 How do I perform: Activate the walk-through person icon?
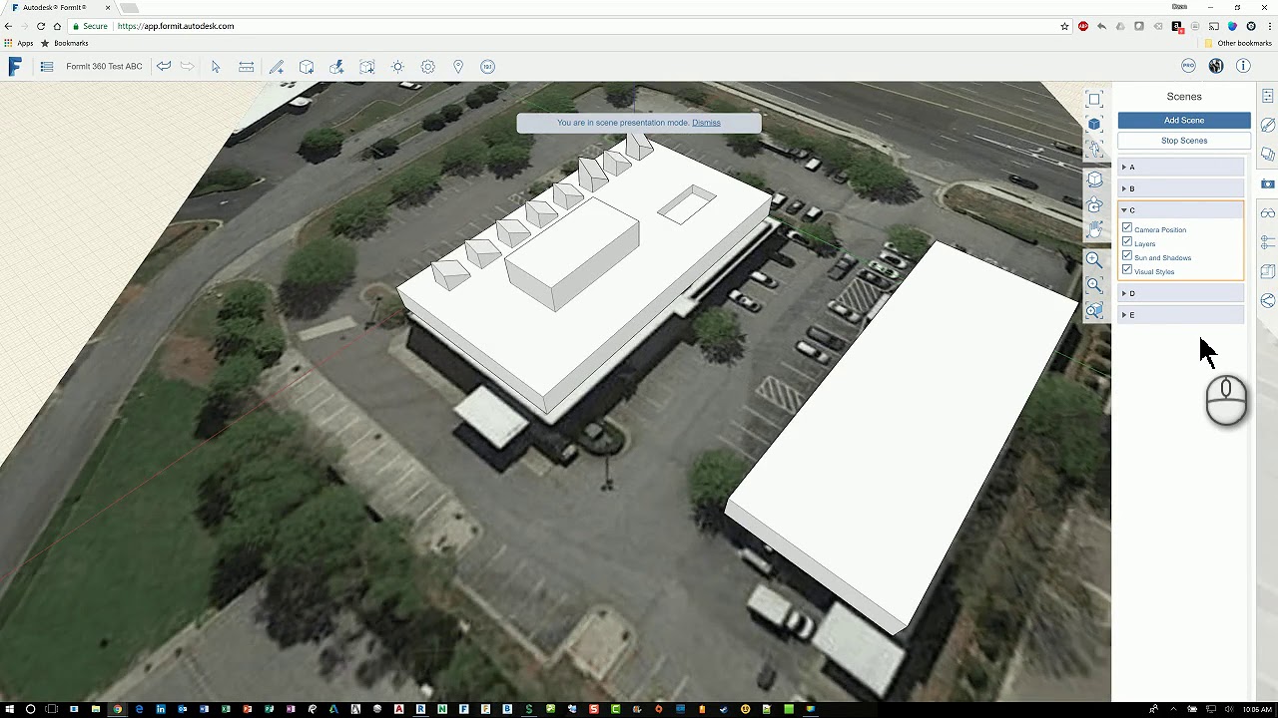[x=1094, y=149]
